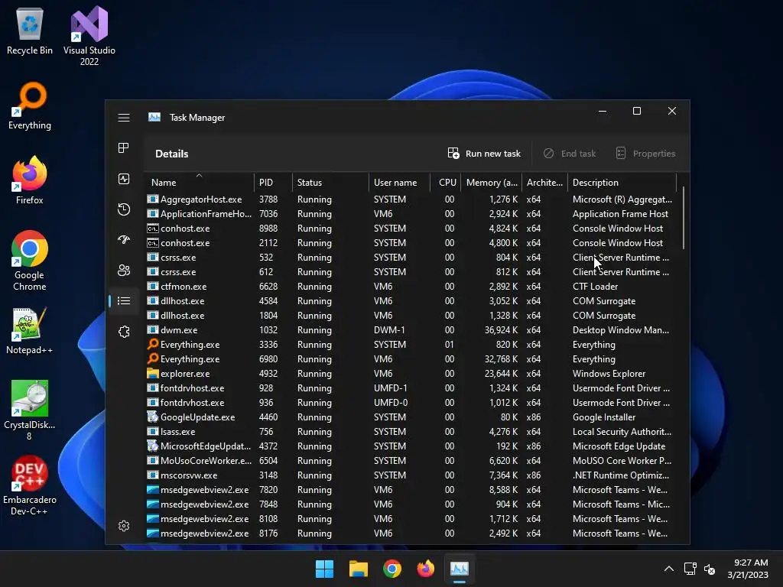Open the clock and date flyout

pyautogui.click(x=748, y=569)
